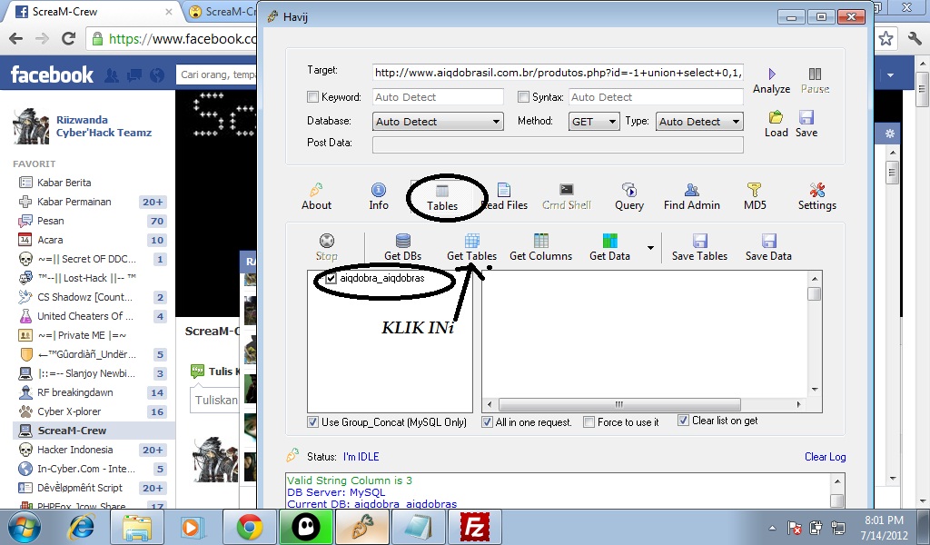Open the Query tab
The width and height of the screenshot is (930, 545).
tap(629, 197)
